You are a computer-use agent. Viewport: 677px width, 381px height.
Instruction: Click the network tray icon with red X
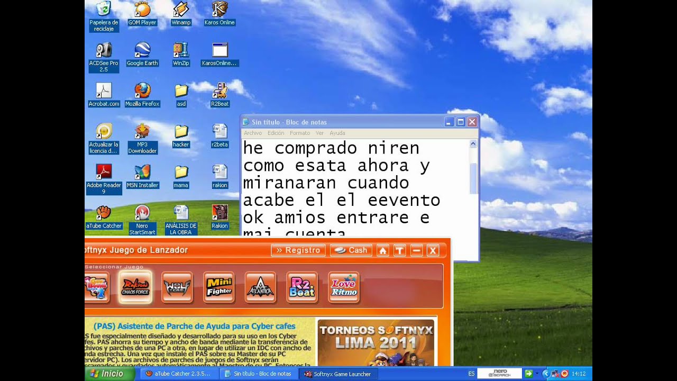(556, 374)
